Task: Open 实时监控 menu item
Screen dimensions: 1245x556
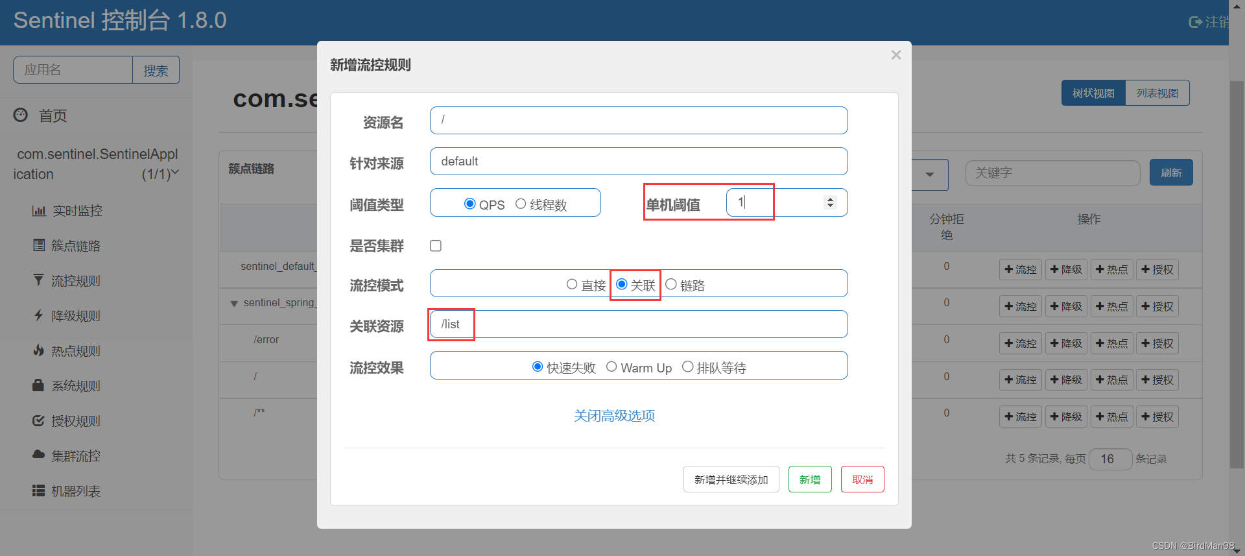Action: coord(77,210)
